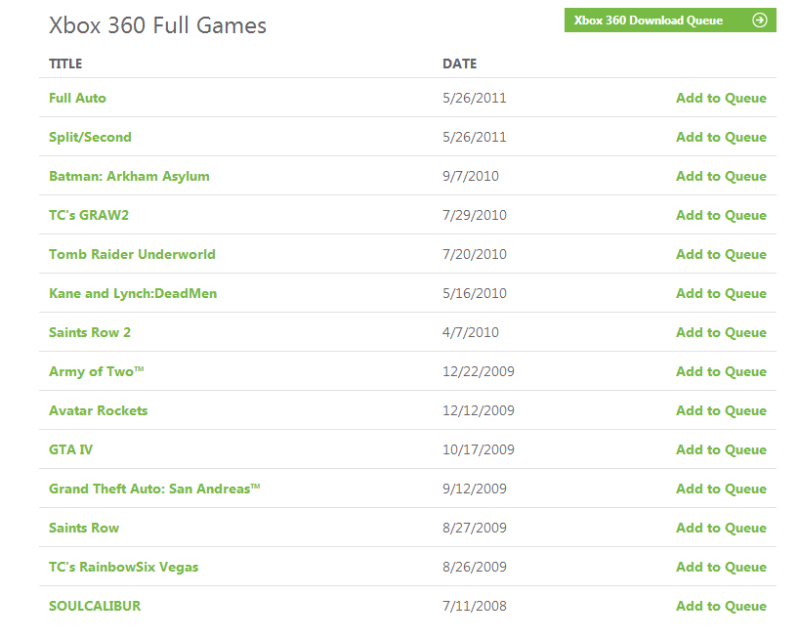Open the Full Auto game title
Screen dimensions: 798x638
coord(77,98)
